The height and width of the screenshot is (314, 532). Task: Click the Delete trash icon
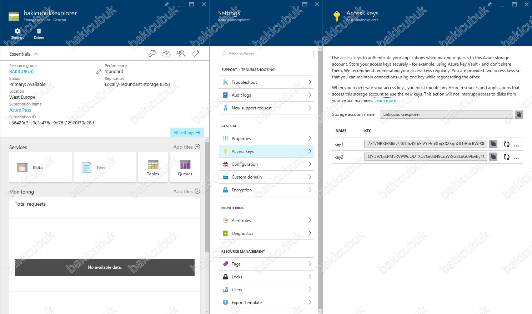(x=39, y=34)
